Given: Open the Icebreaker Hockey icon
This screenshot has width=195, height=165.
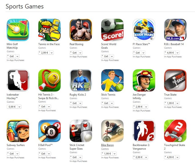Looking at the screenshot, I should (18, 80).
